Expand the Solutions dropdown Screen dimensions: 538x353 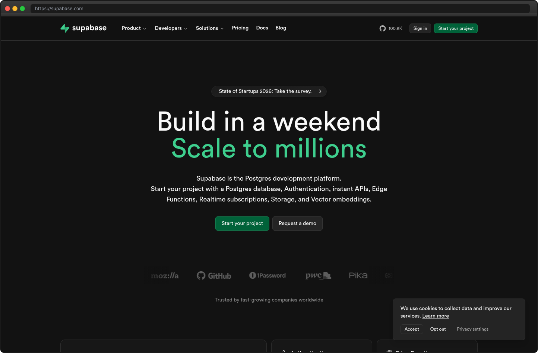209,28
